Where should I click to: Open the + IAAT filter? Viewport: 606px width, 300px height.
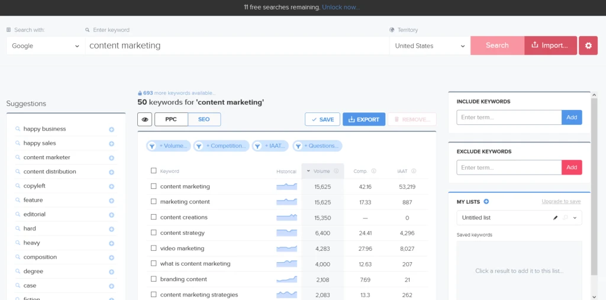coord(270,146)
